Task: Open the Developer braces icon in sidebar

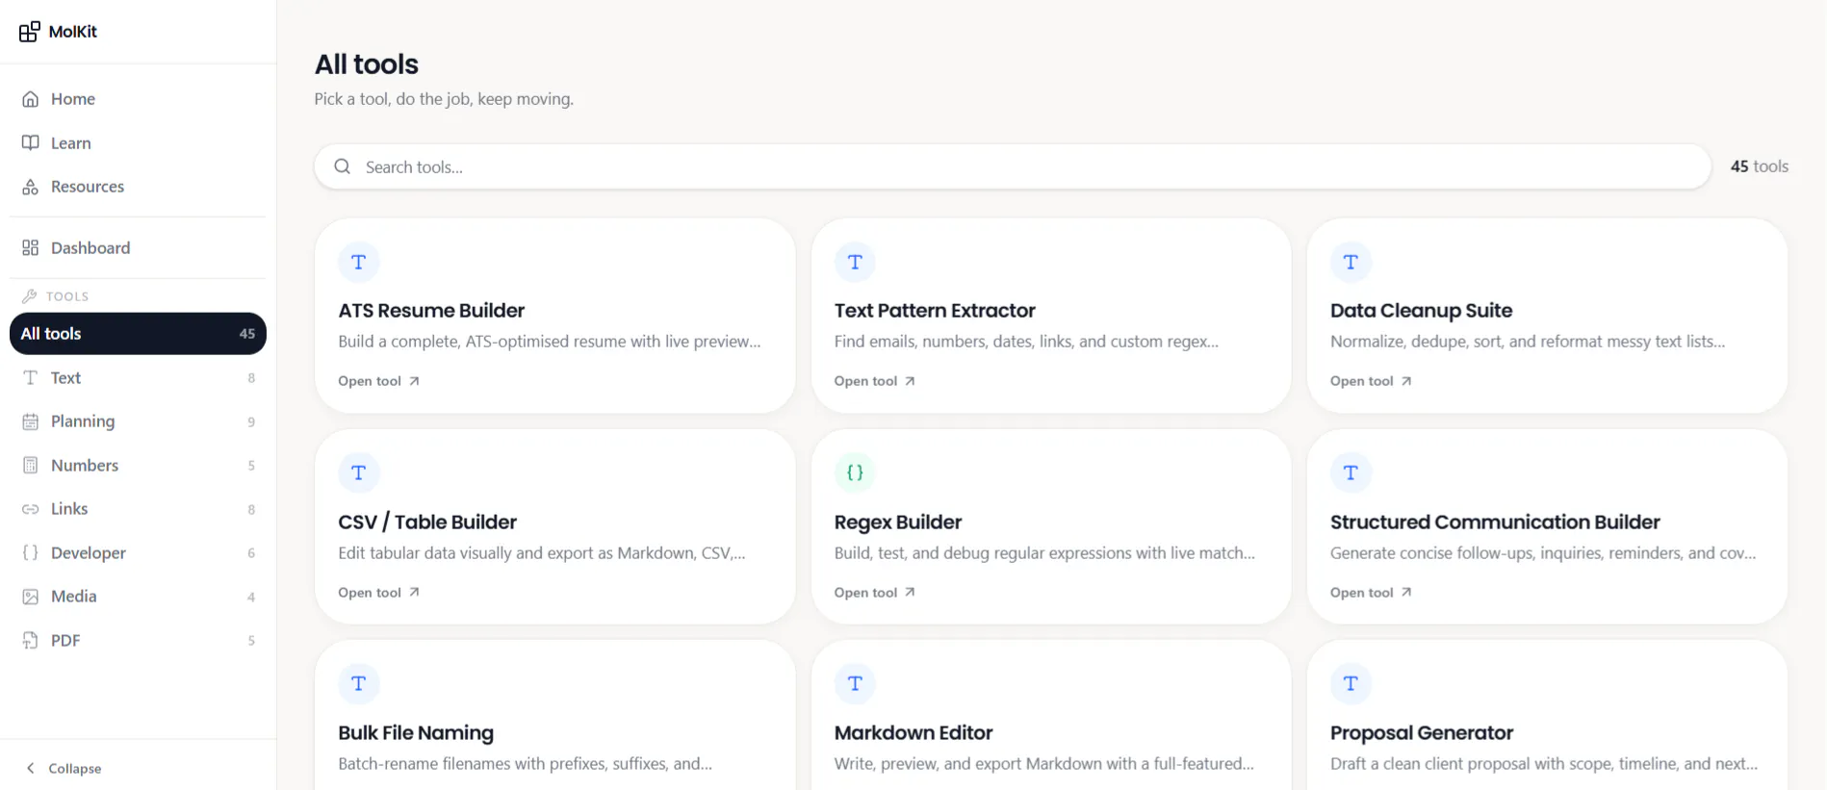Action: coord(31,553)
